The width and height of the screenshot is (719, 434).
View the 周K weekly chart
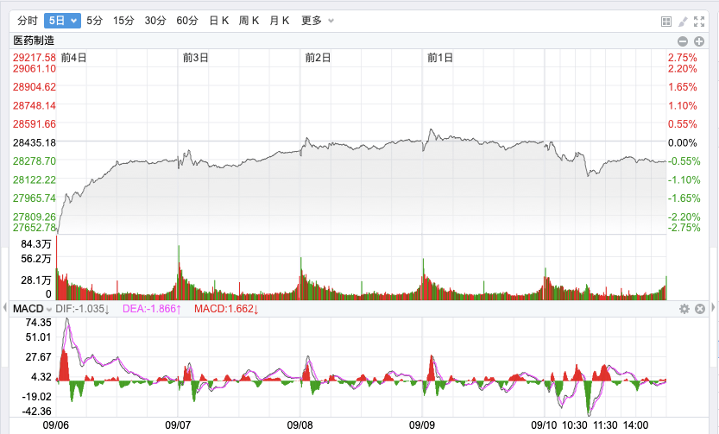tap(249, 20)
